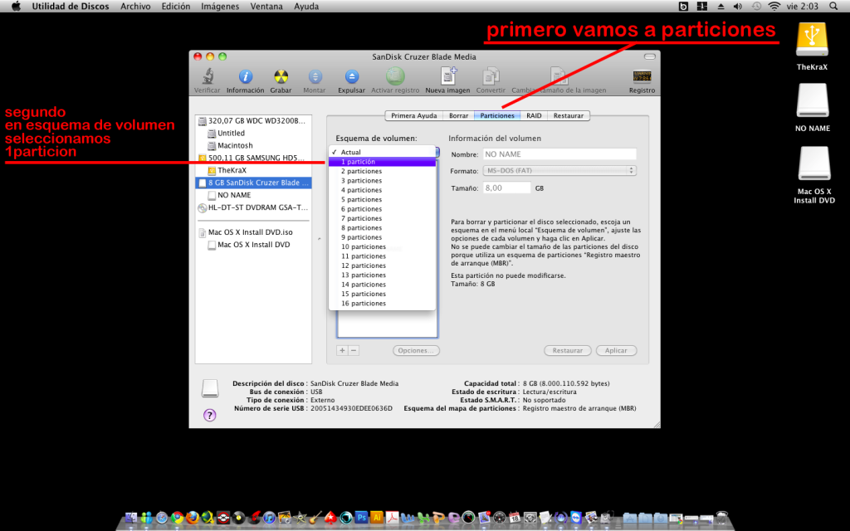Screen dimensions: 850x531
Task: Click the Activar registro toolbar icon
Action: (395, 76)
